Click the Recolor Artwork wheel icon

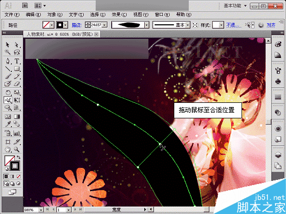[x=261, y=25]
